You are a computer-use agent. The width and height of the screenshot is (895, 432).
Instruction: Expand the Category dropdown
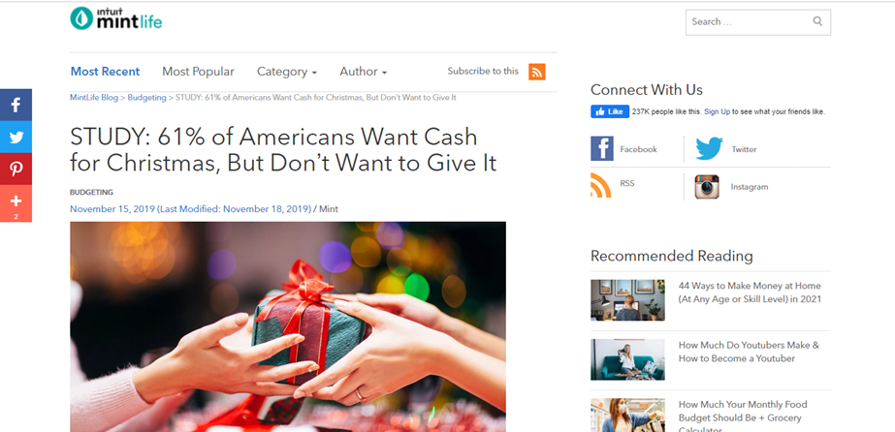pos(287,72)
